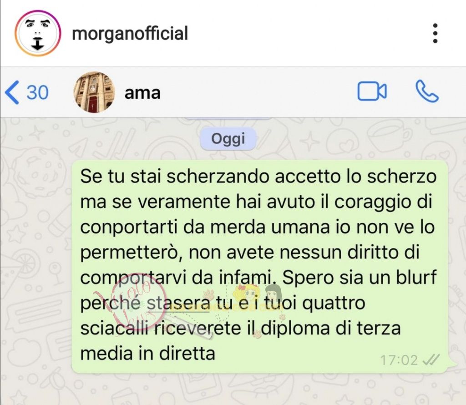Tap the Oggi date label
Image resolution: width=466 pixels, height=405 pixels.
tap(228, 138)
